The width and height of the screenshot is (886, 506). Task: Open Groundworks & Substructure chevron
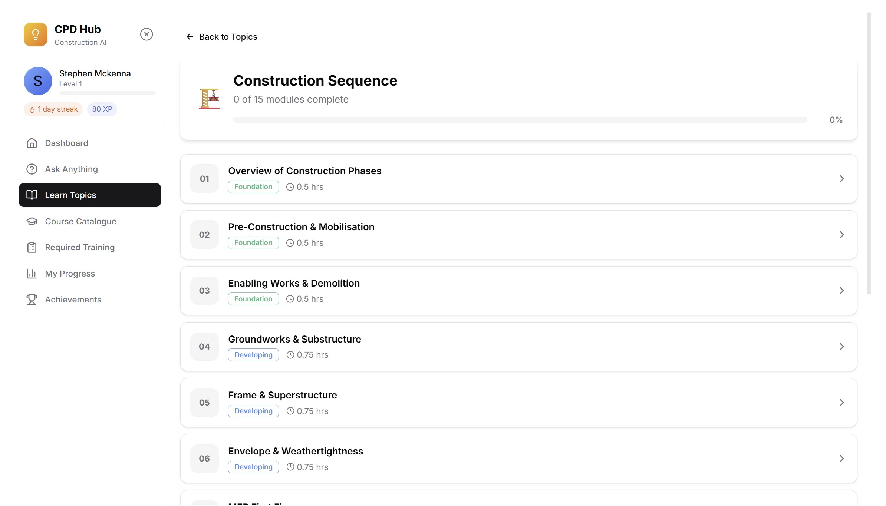tap(842, 347)
